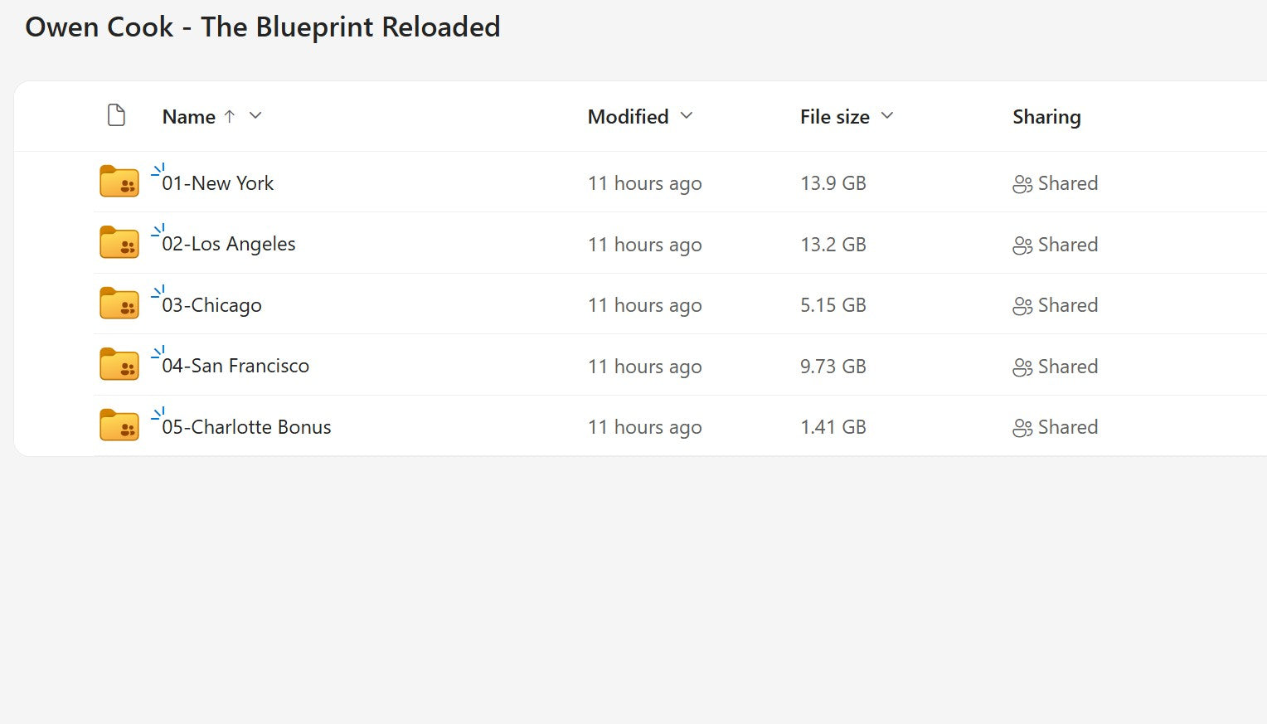Expand the File size sorting options
Screen dimensions: 1267x724
[x=887, y=117]
